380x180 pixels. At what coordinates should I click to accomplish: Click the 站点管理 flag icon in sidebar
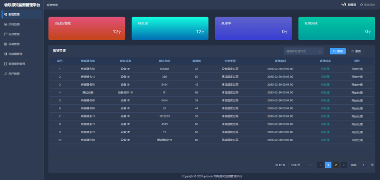6,34
